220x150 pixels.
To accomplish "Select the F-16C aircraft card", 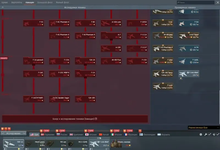I will coord(34,74).
